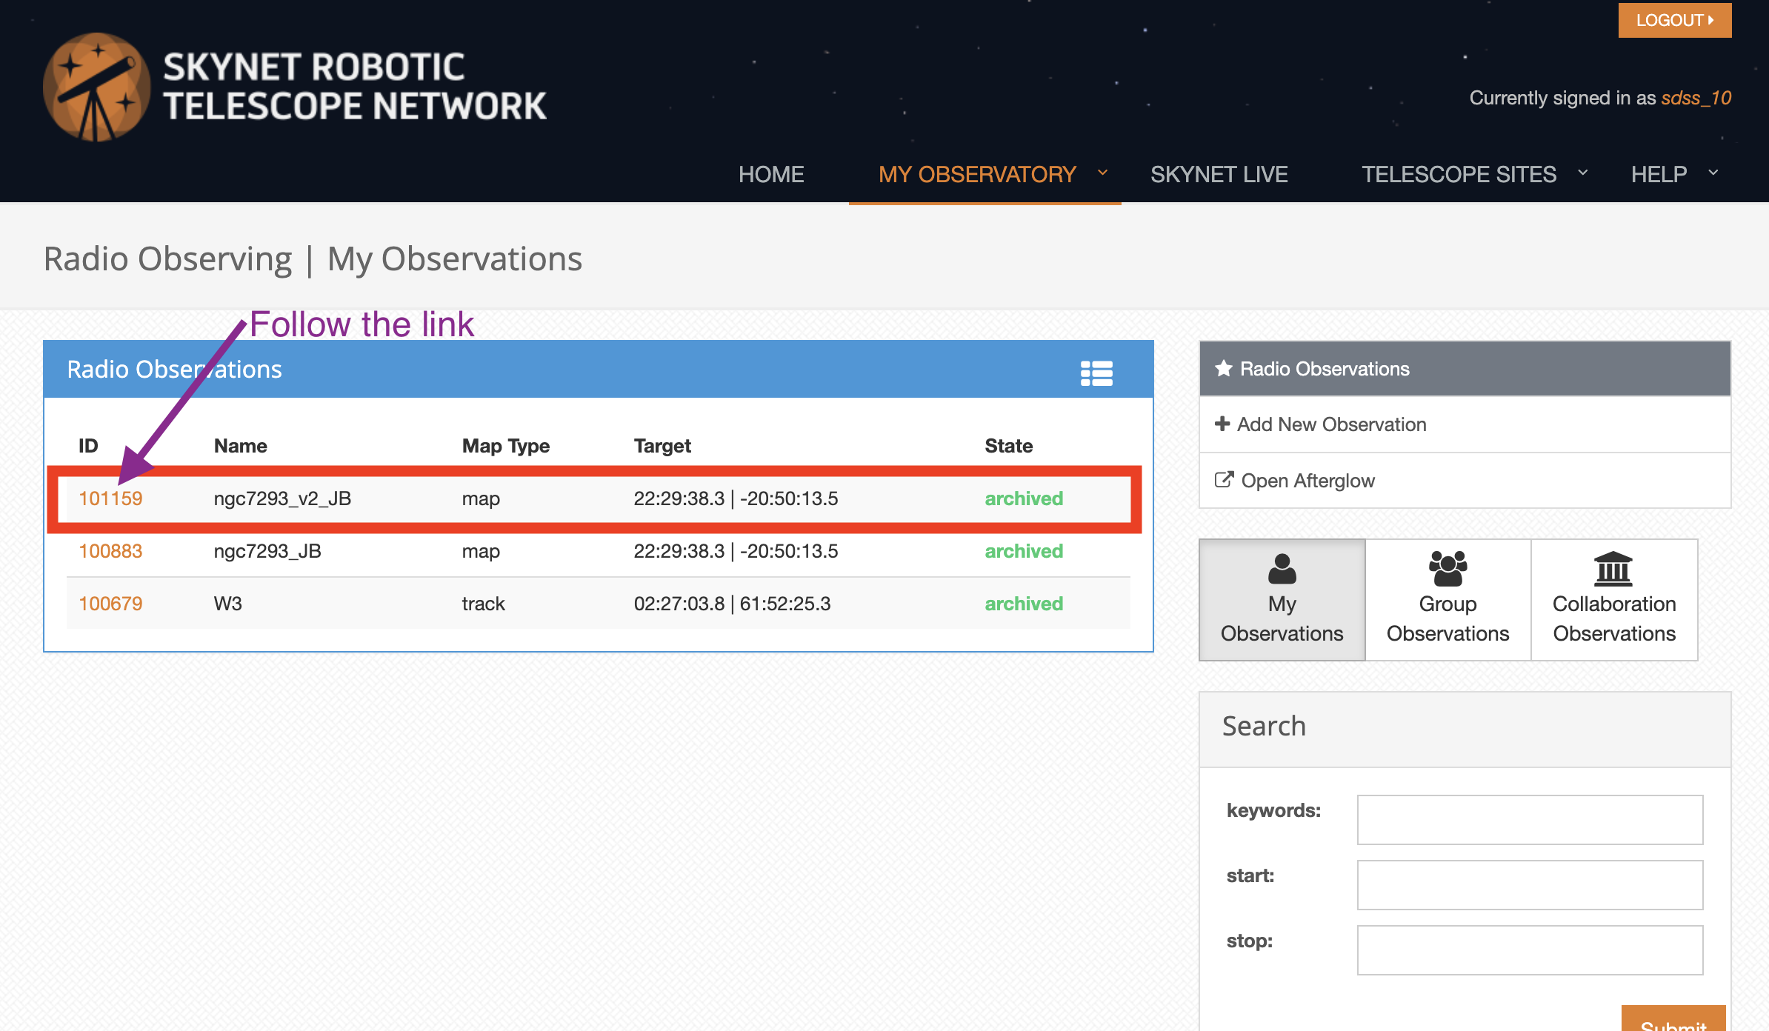Select the My Observations person icon
The image size is (1769, 1031).
tap(1282, 569)
